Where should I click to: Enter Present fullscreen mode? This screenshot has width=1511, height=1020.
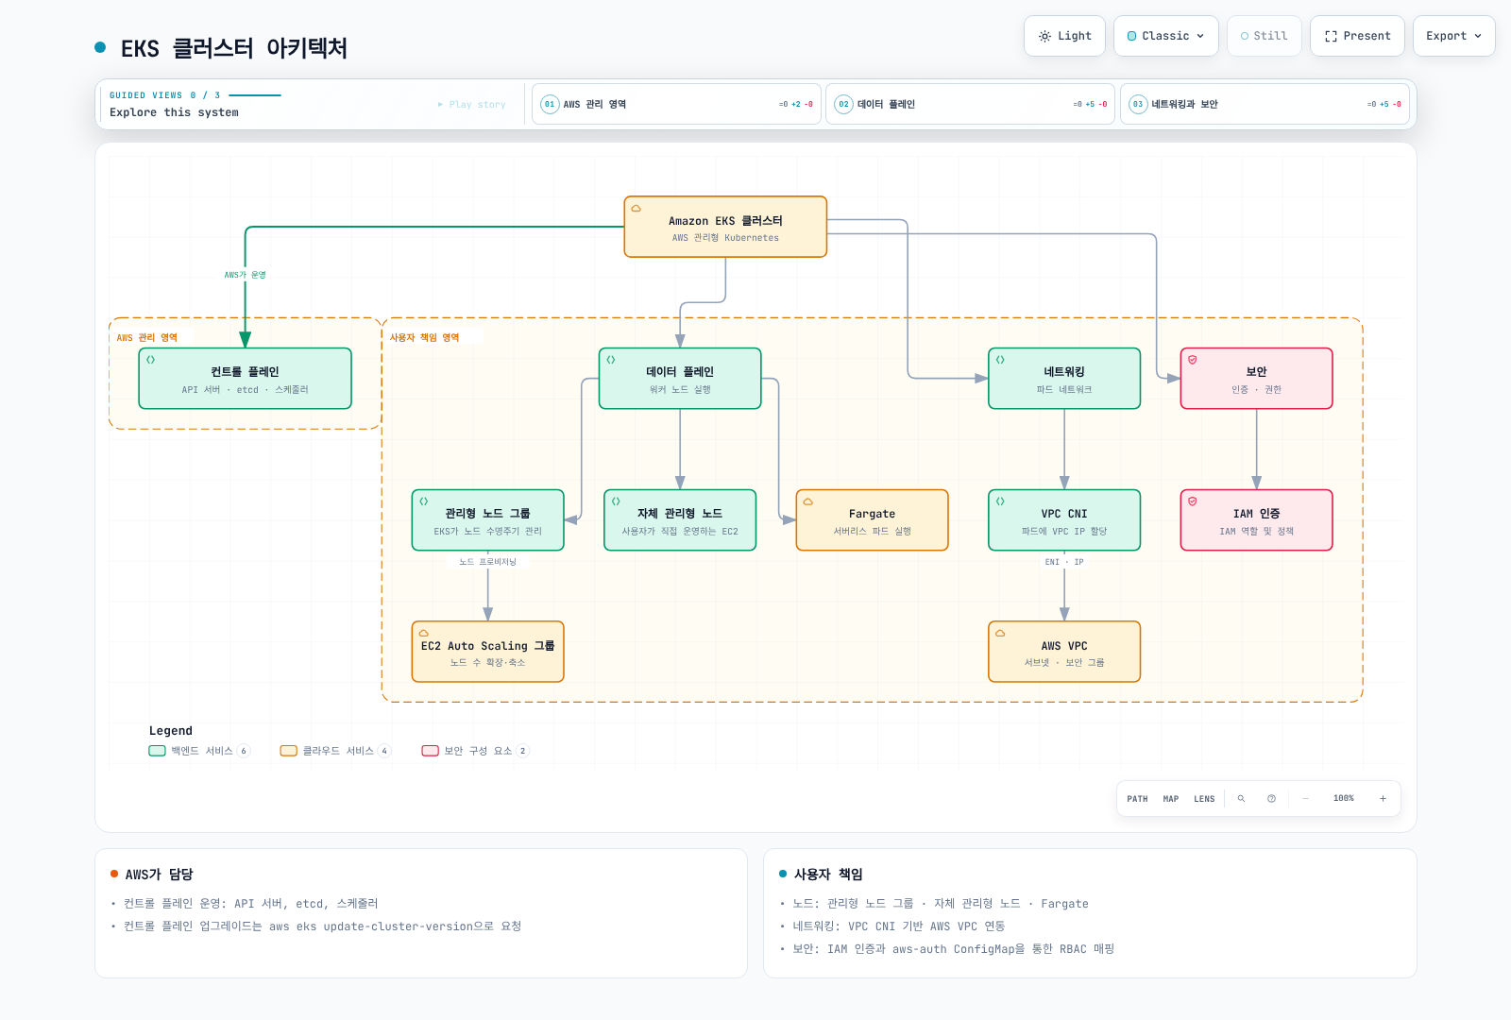click(1357, 36)
